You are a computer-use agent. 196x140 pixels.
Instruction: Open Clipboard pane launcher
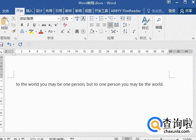click(15, 39)
